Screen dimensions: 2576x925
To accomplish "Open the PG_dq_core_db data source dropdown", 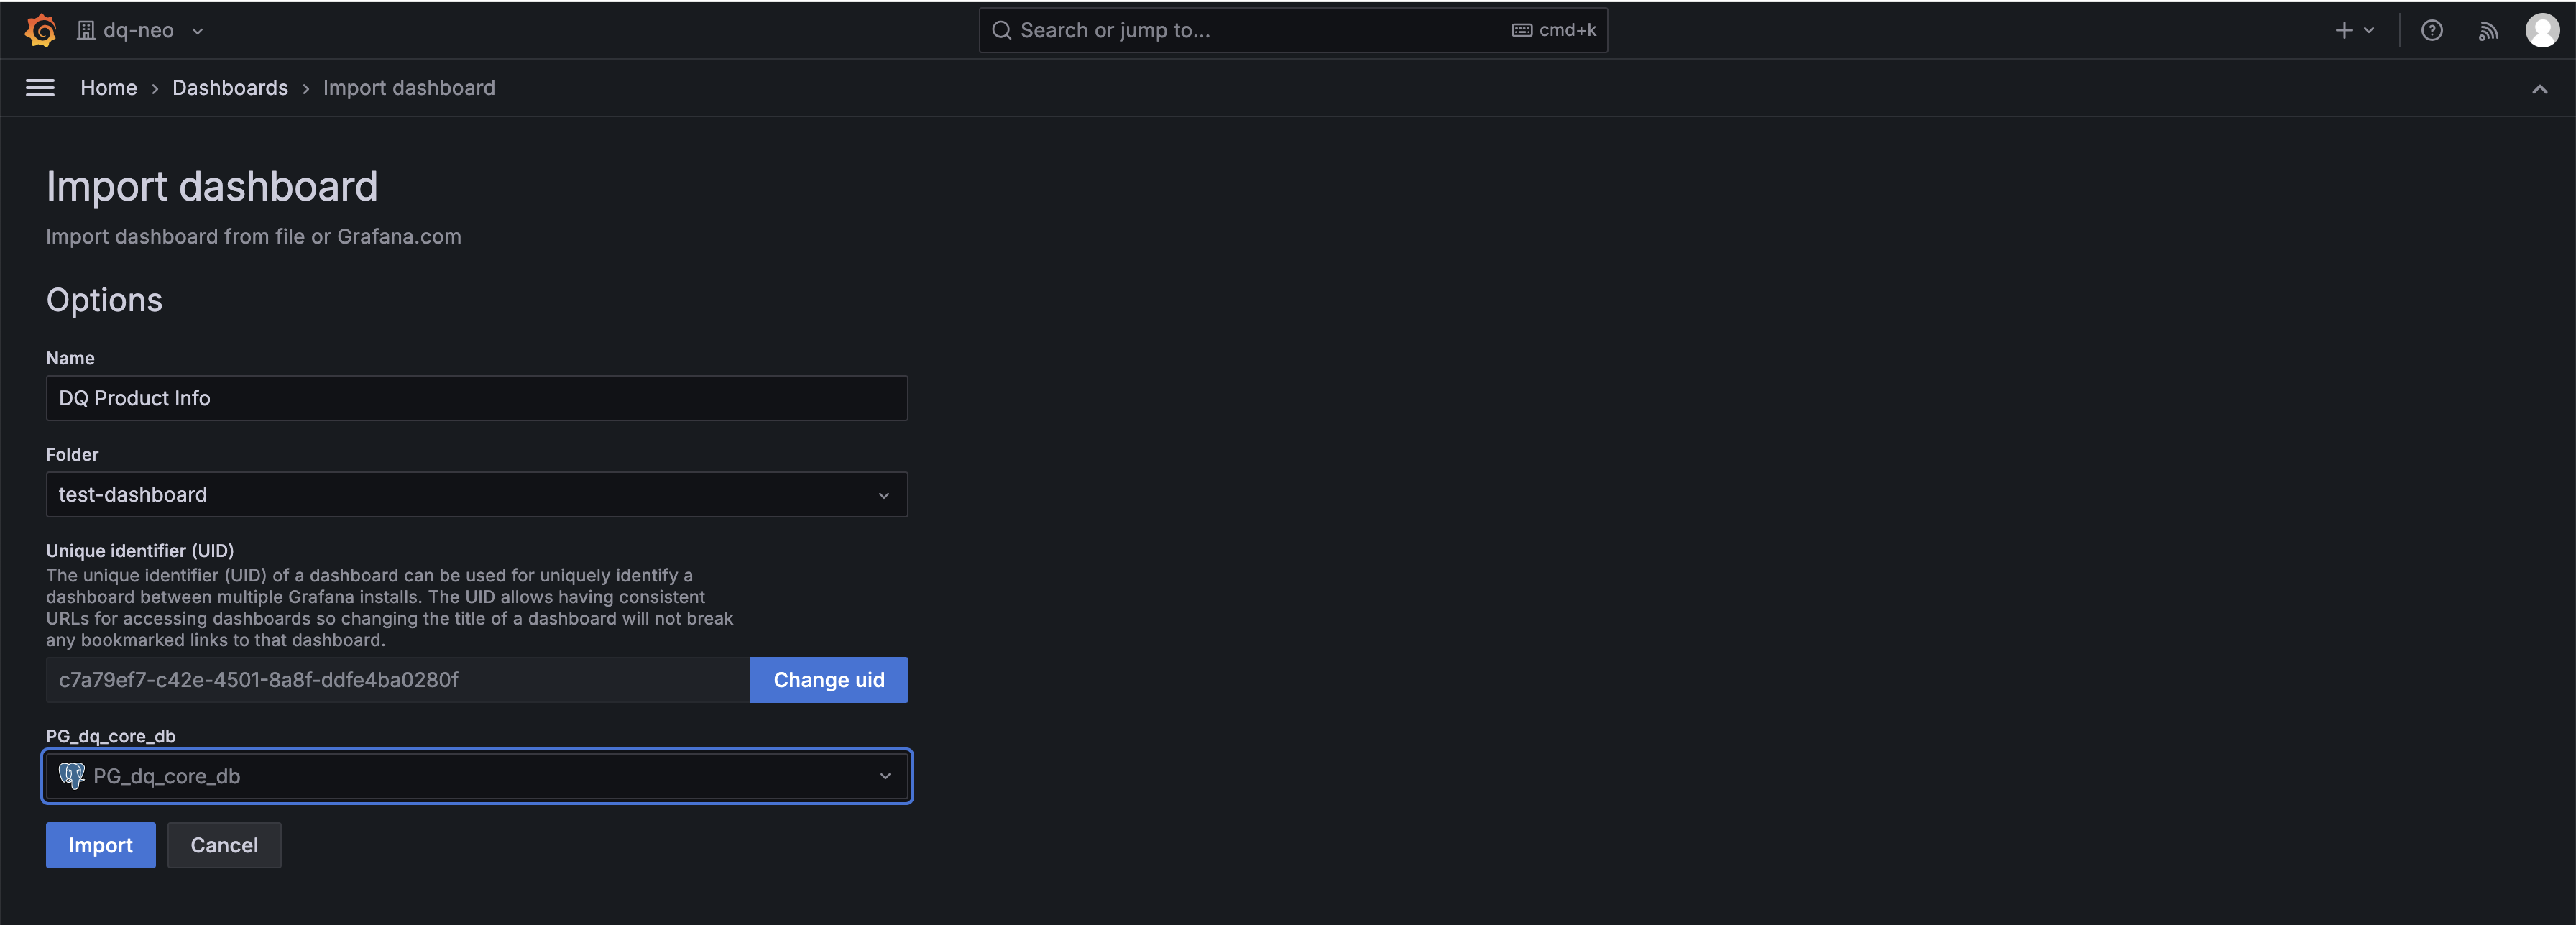I will point(477,776).
